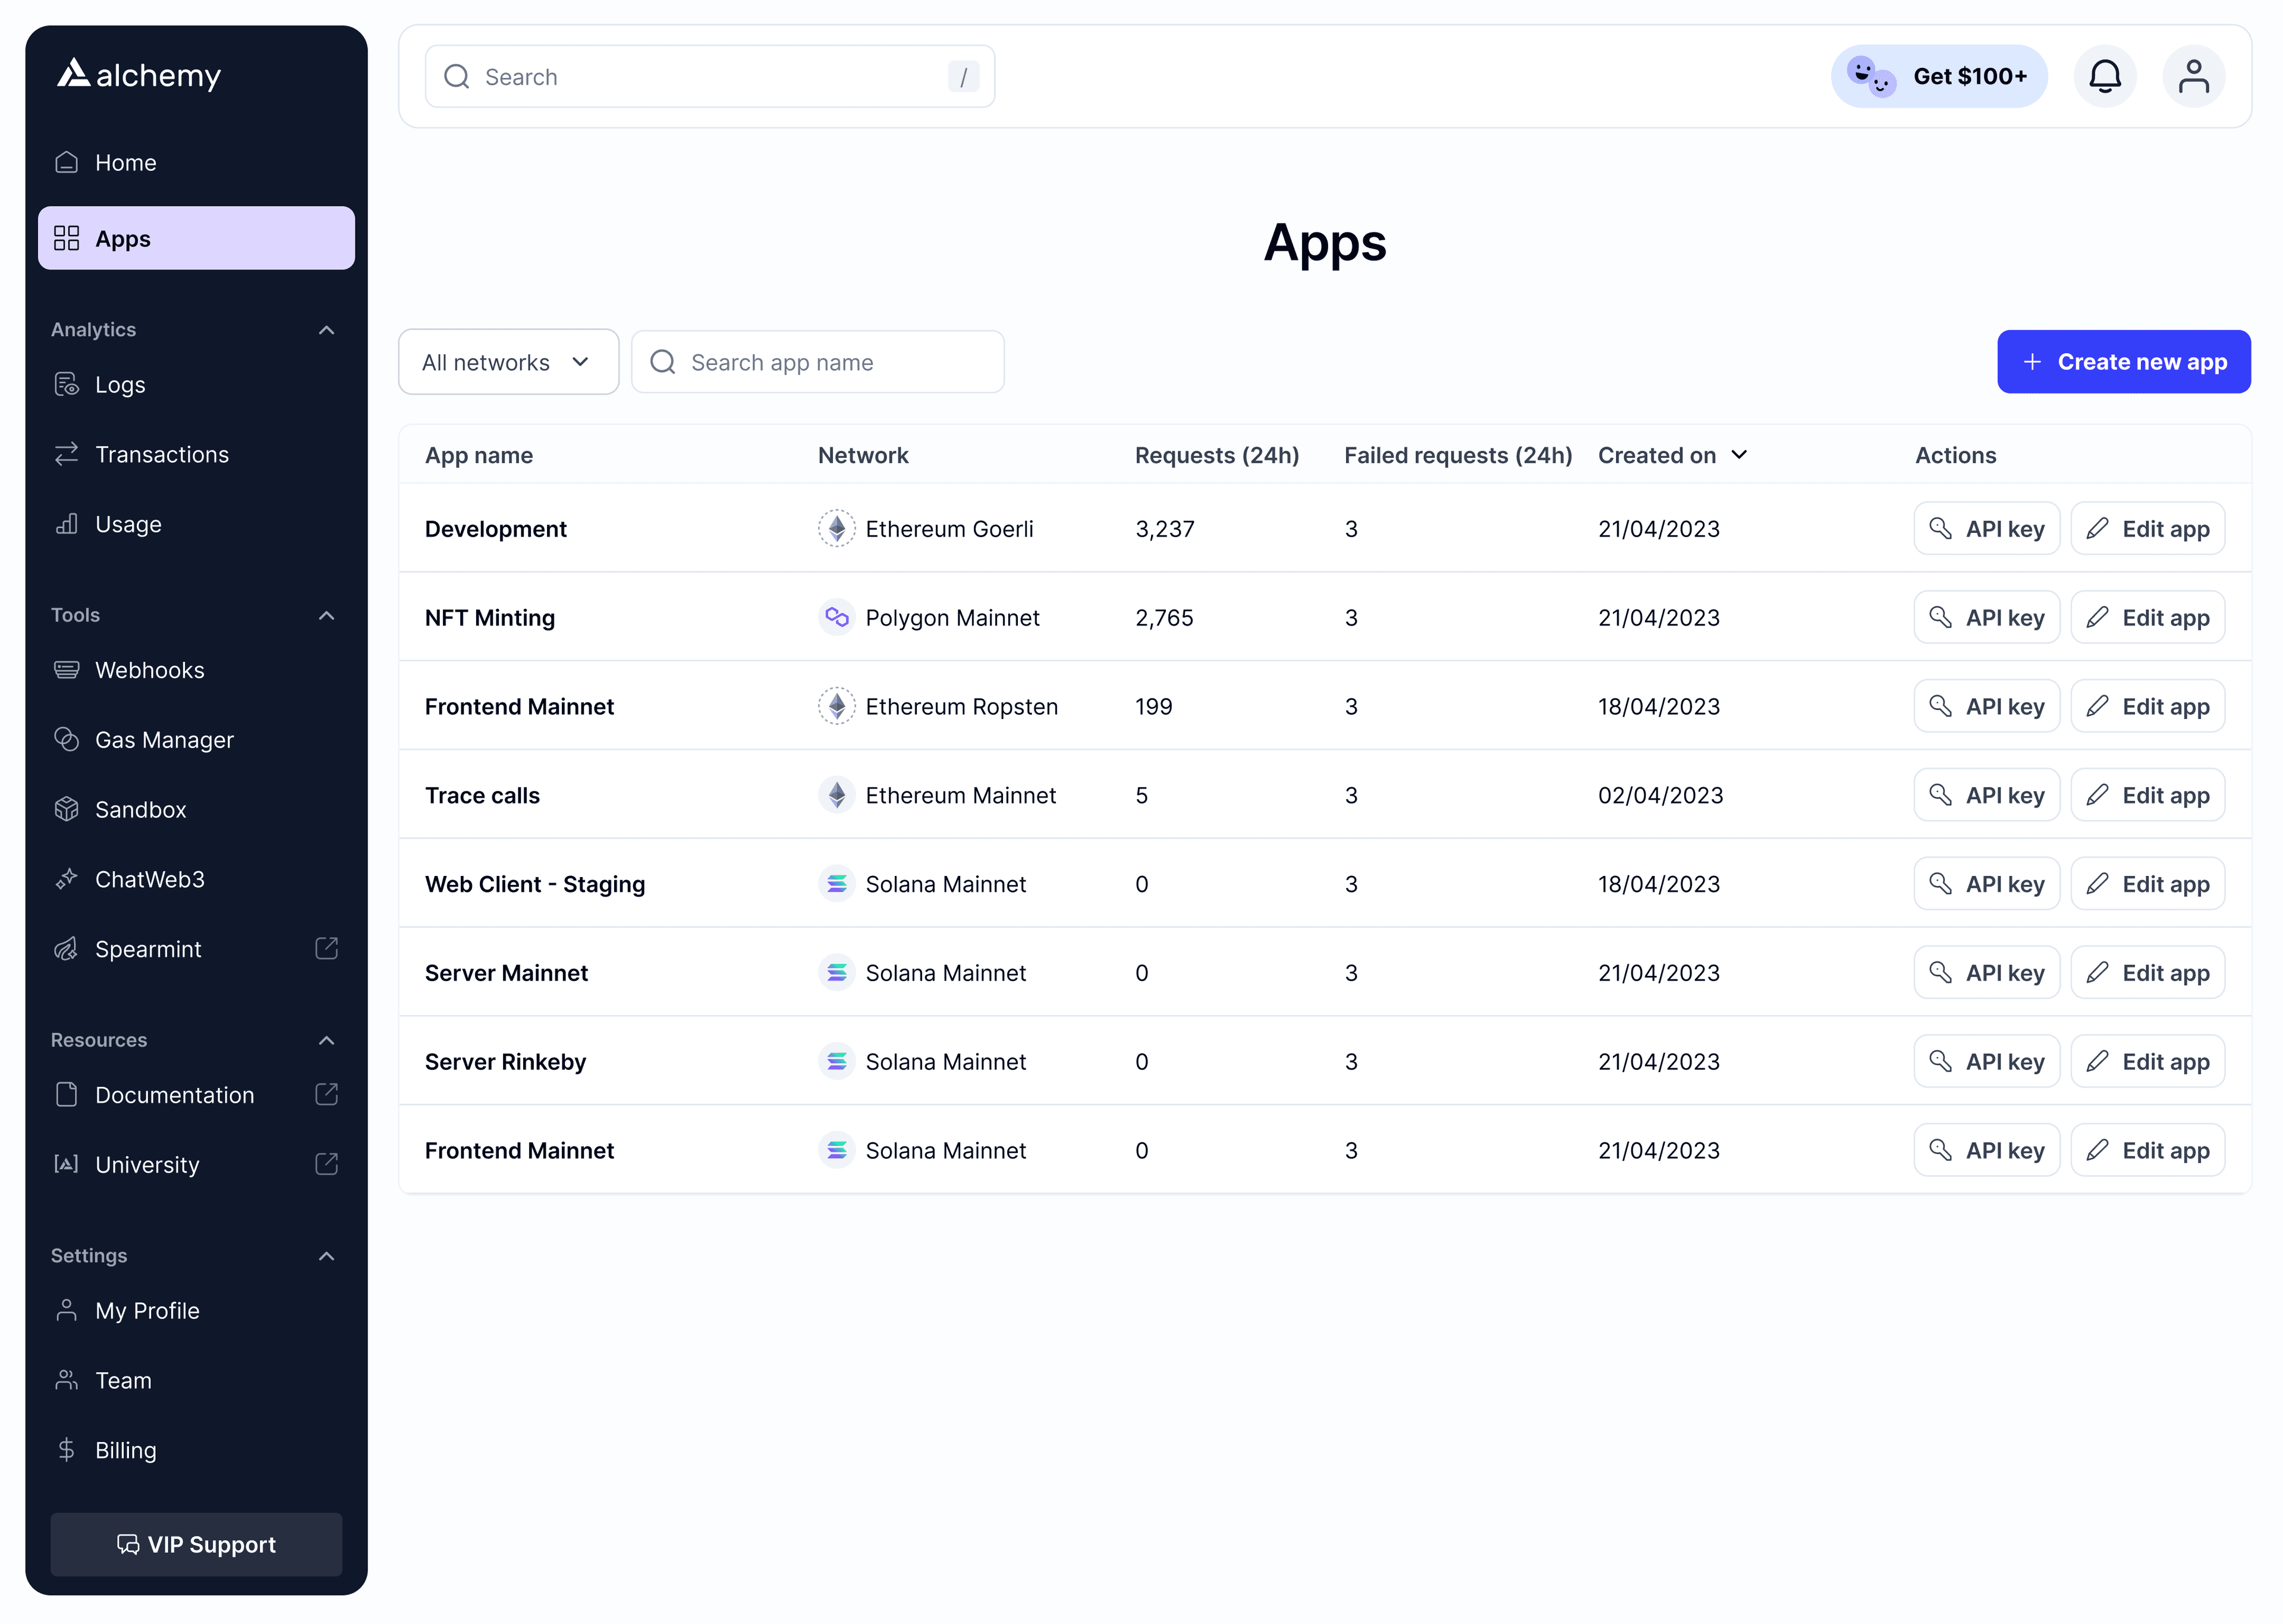Viewport: 2283px width, 1624px height.
Task: Click the Transactions icon
Action: (66, 454)
